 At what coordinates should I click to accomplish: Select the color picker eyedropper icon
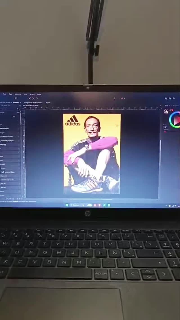click(x=171, y=110)
